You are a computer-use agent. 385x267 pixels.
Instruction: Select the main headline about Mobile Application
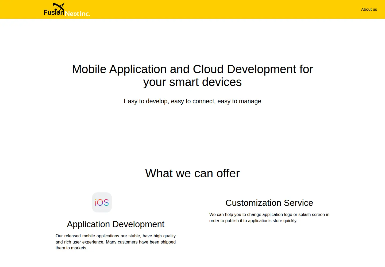click(x=192, y=76)
